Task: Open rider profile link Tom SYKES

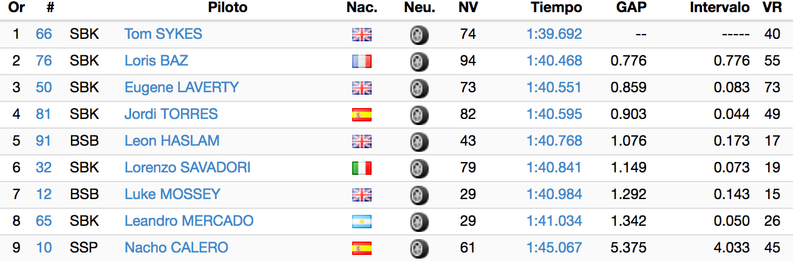Action: tap(163, 34)
